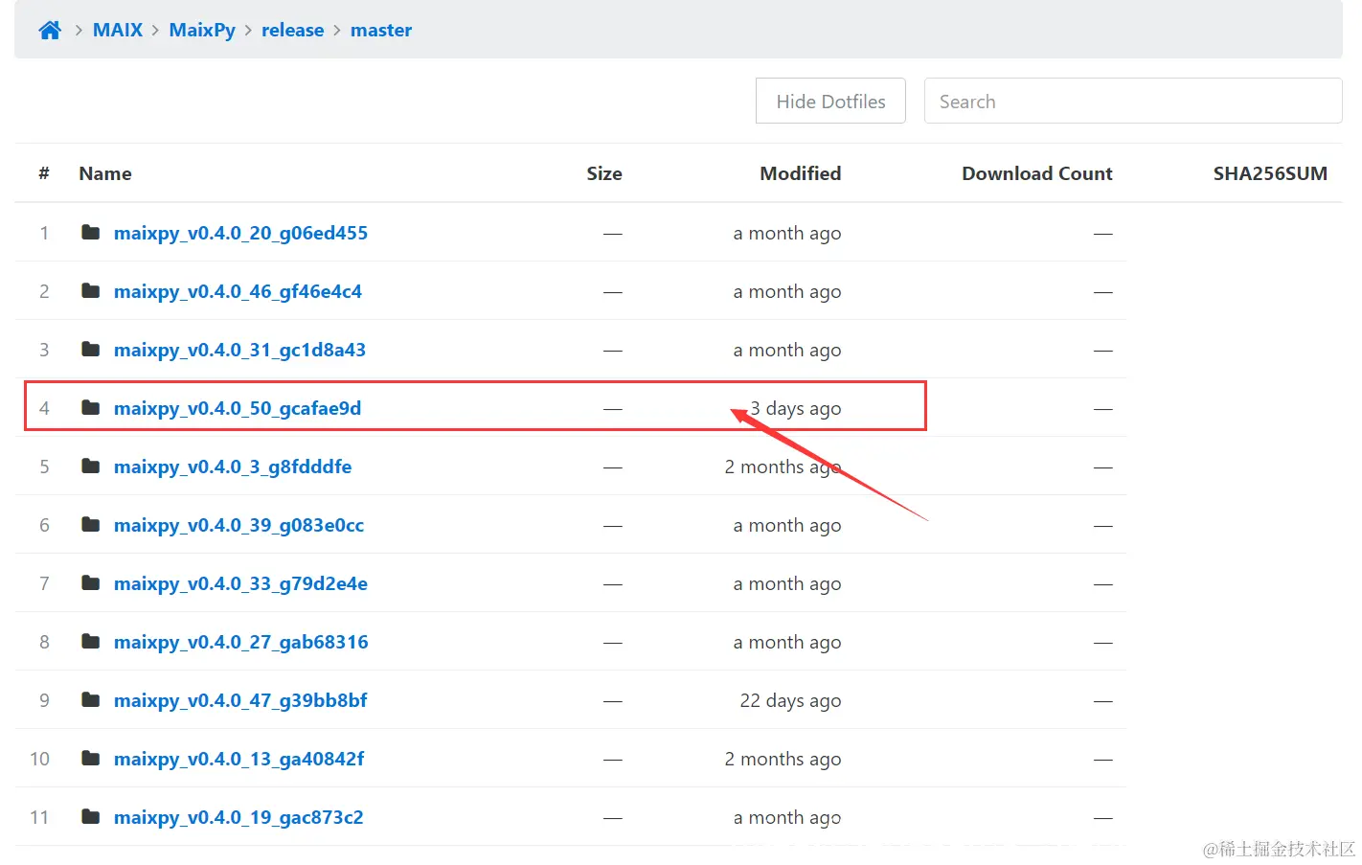
Task: Open folder maixpy_v0.4.0_39_g083e0cc
Action: pos(238,526)
